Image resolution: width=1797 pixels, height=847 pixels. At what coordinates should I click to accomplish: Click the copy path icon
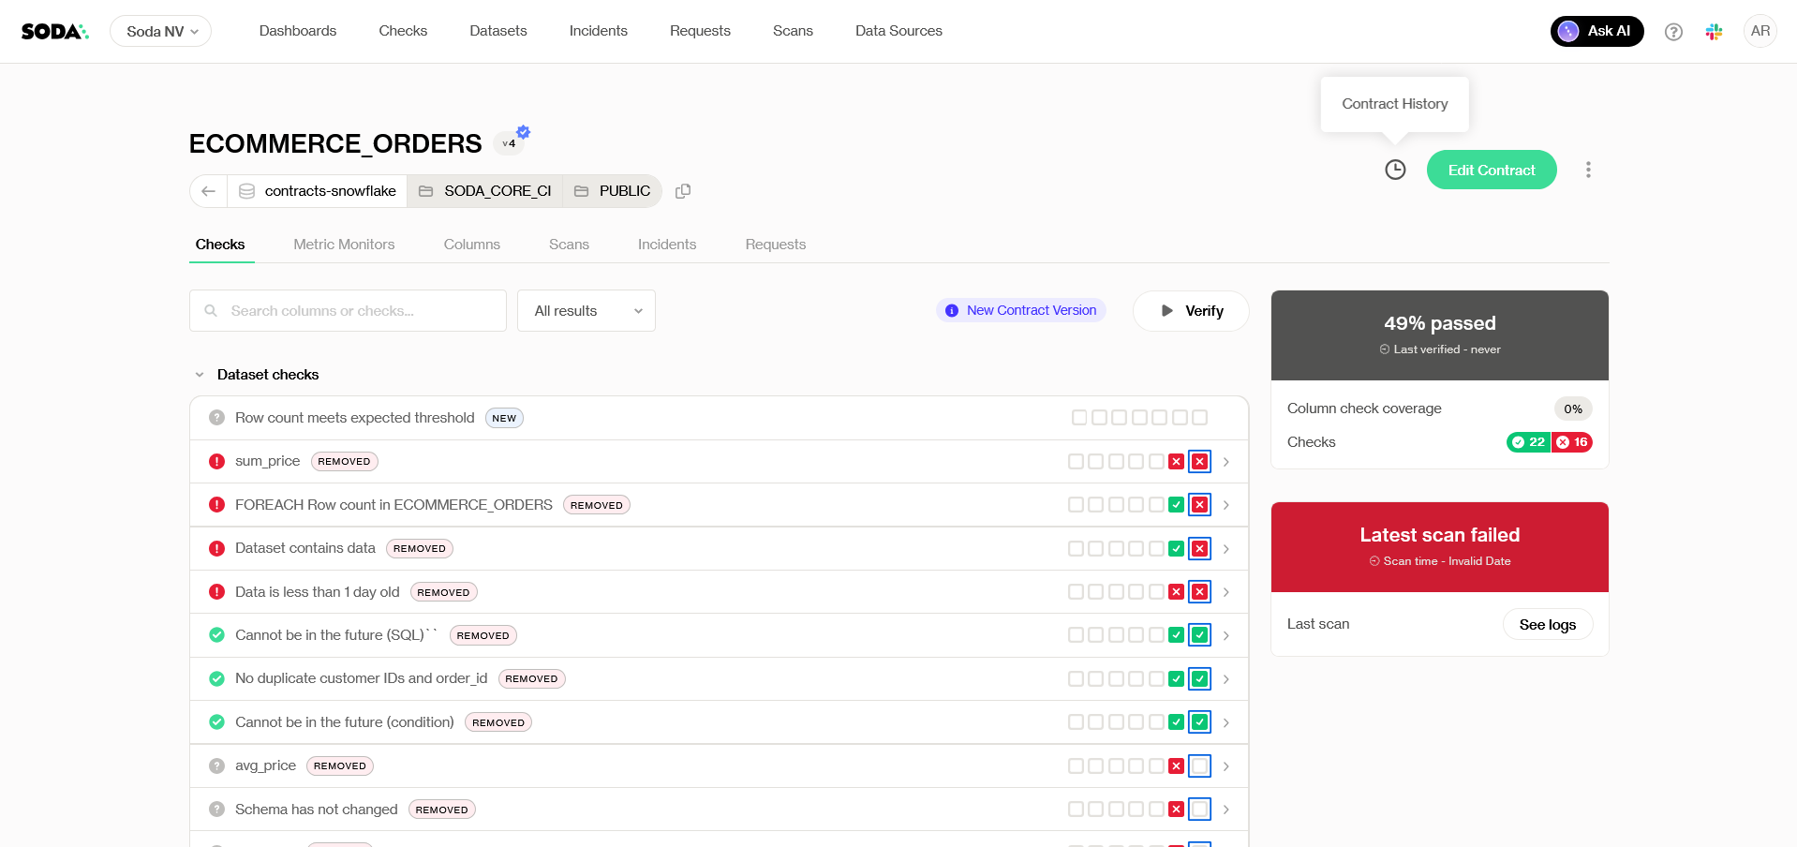tap(683, 191)
